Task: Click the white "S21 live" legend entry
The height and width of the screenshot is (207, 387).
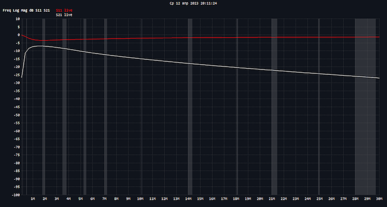Action: pos(64,15)
